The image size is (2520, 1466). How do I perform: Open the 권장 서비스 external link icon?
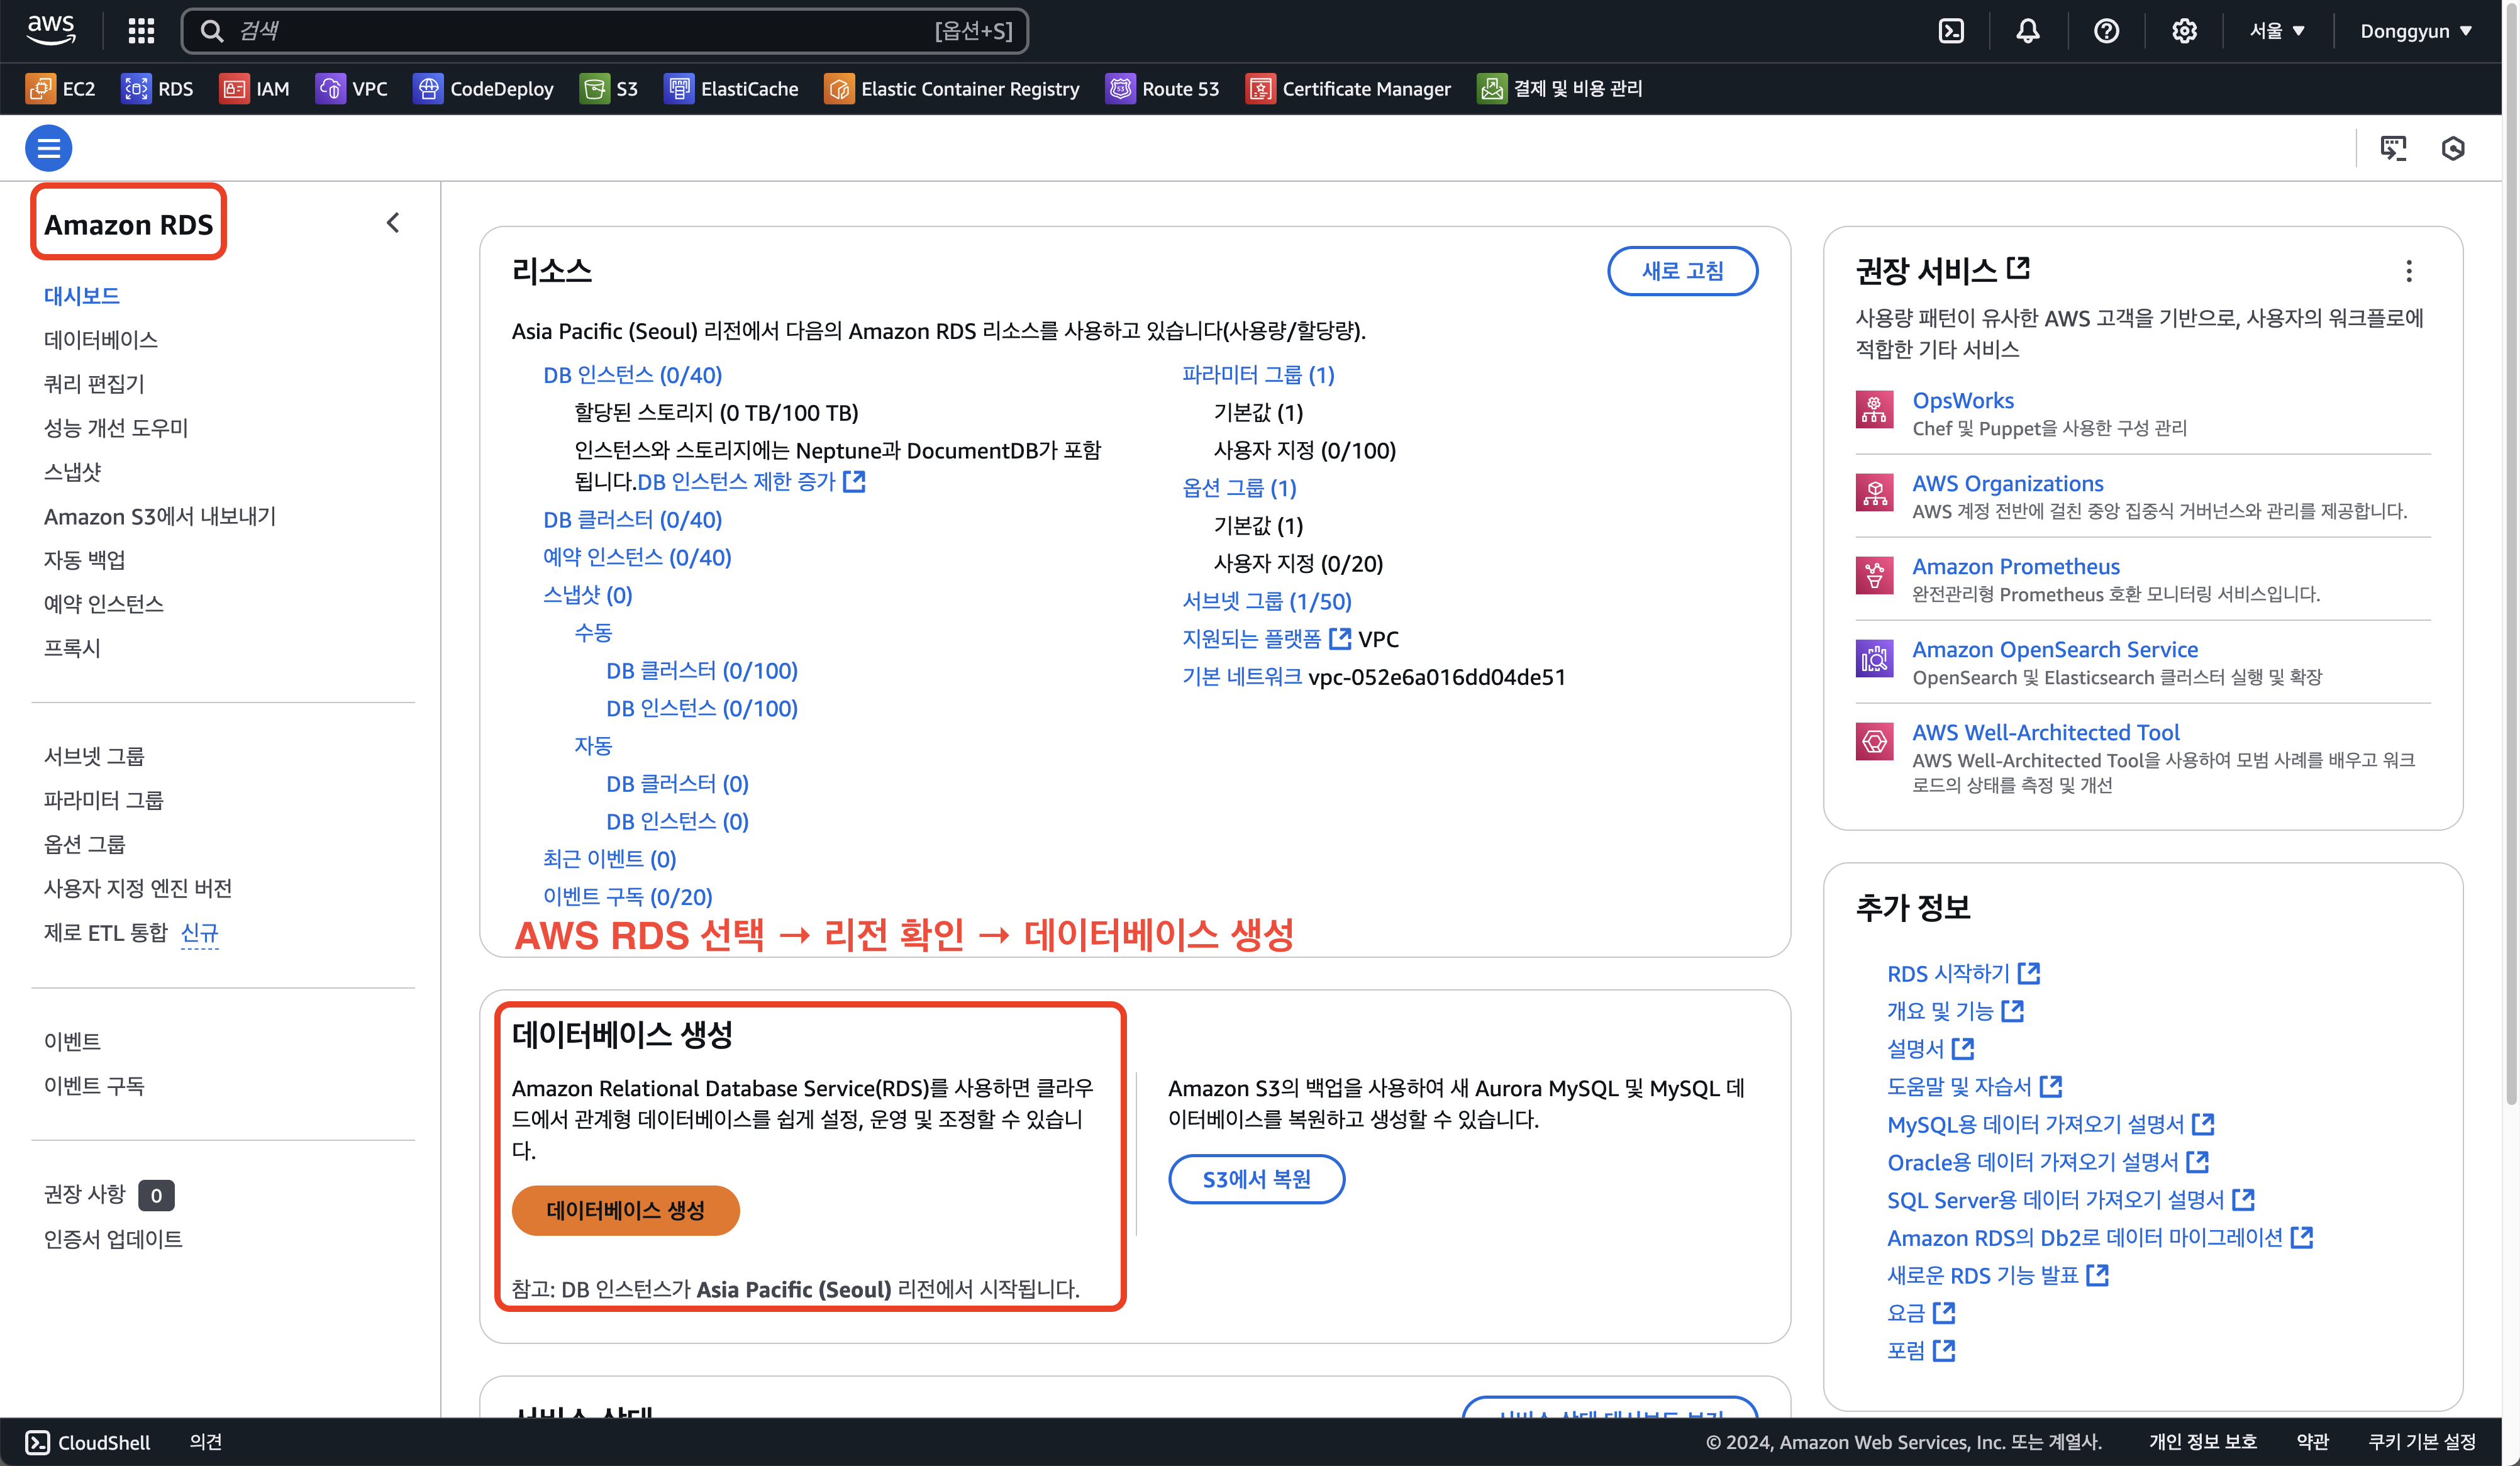click(x=2019, y=268)
